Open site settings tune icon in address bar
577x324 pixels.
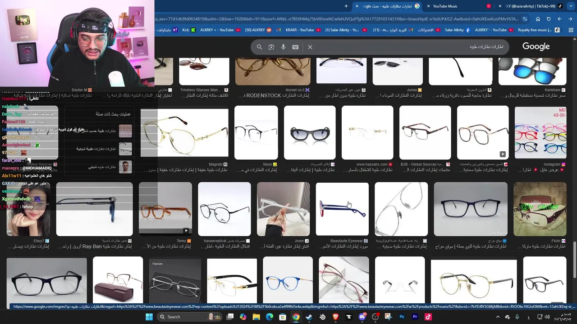(x=525, y=19)
